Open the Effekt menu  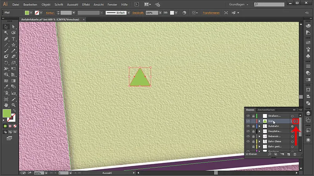86,4
